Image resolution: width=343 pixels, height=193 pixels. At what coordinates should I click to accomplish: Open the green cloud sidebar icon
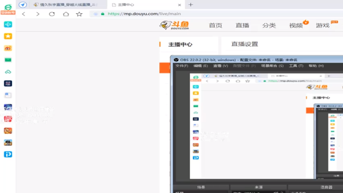click(8, 72)
